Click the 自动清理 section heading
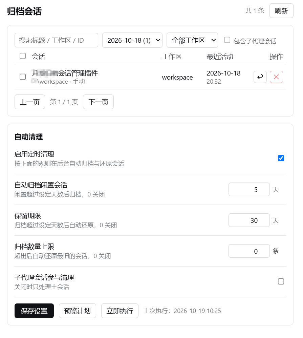Image resolution: width=303 pixels, height=338 pixels. pos(28,137)
